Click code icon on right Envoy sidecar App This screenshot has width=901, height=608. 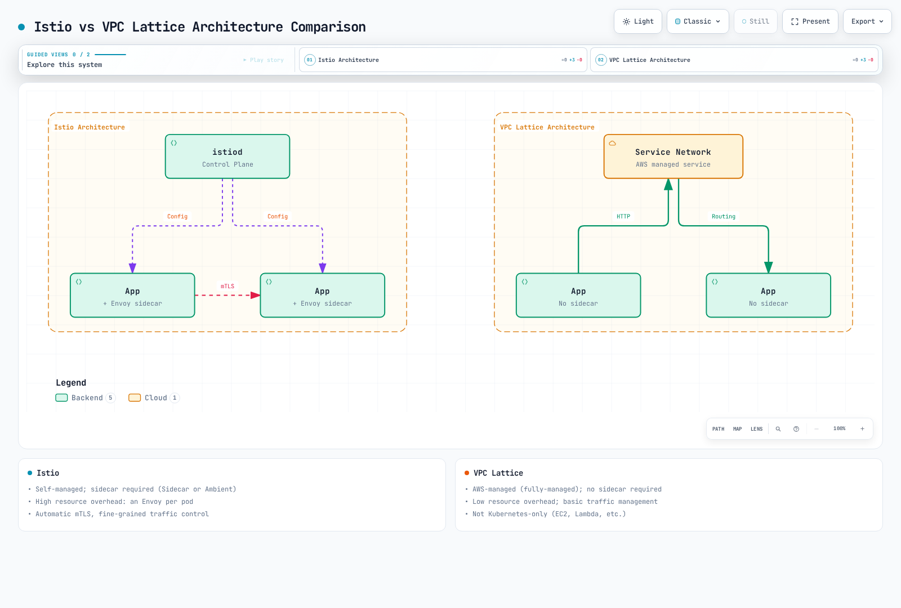(x=269, y=282)
